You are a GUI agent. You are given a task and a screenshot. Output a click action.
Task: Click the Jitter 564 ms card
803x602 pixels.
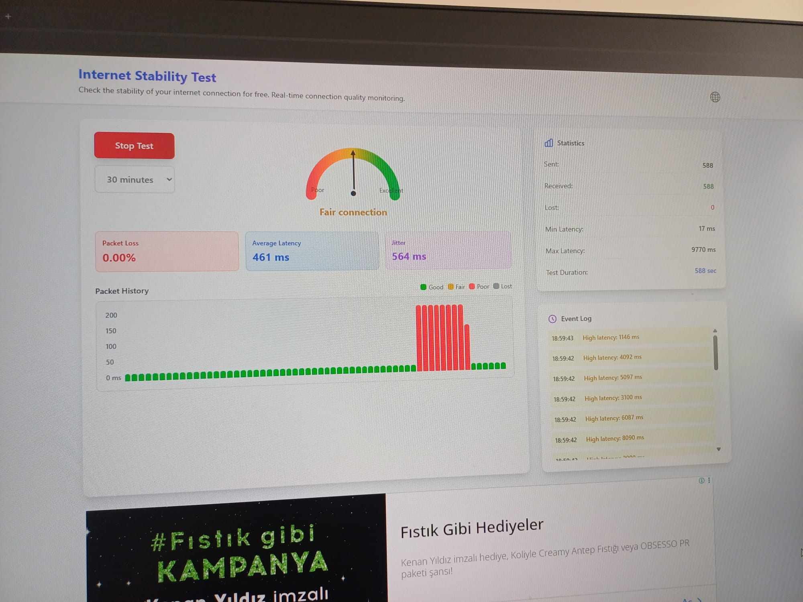(448, 250)
